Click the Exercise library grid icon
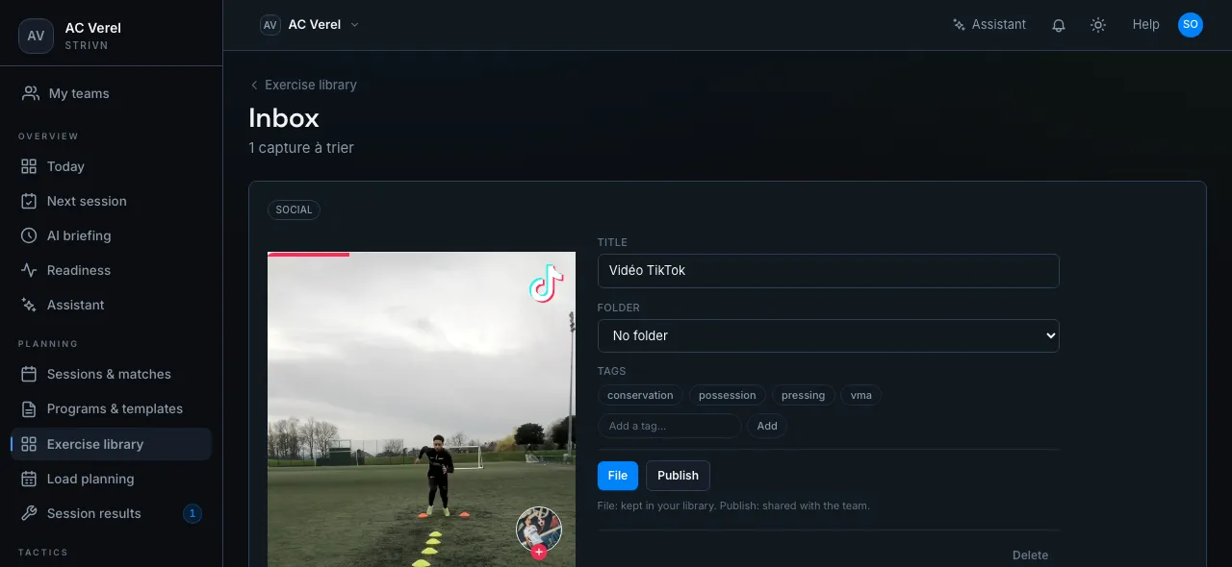This screenshot has height=567, width=1232. 29,444
